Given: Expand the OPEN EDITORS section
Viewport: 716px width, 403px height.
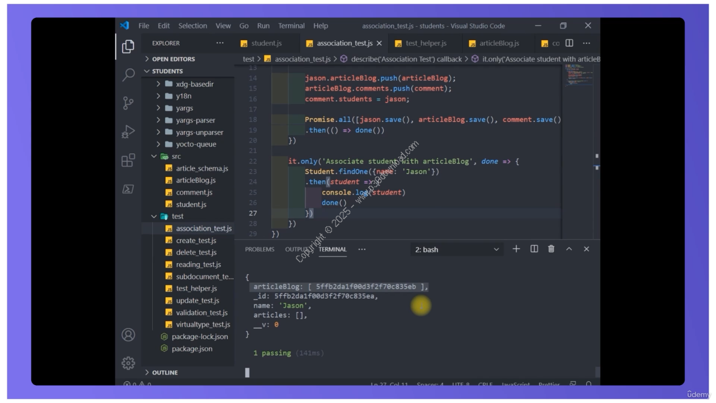Looking at the screenshot, I should coord(187,59).
